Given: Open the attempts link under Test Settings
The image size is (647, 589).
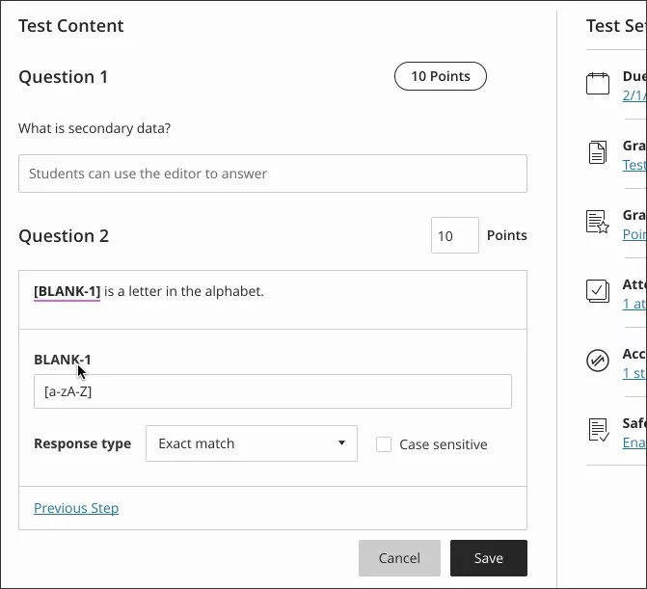Looking at the screenshot, I should click(x=634, y=304).
